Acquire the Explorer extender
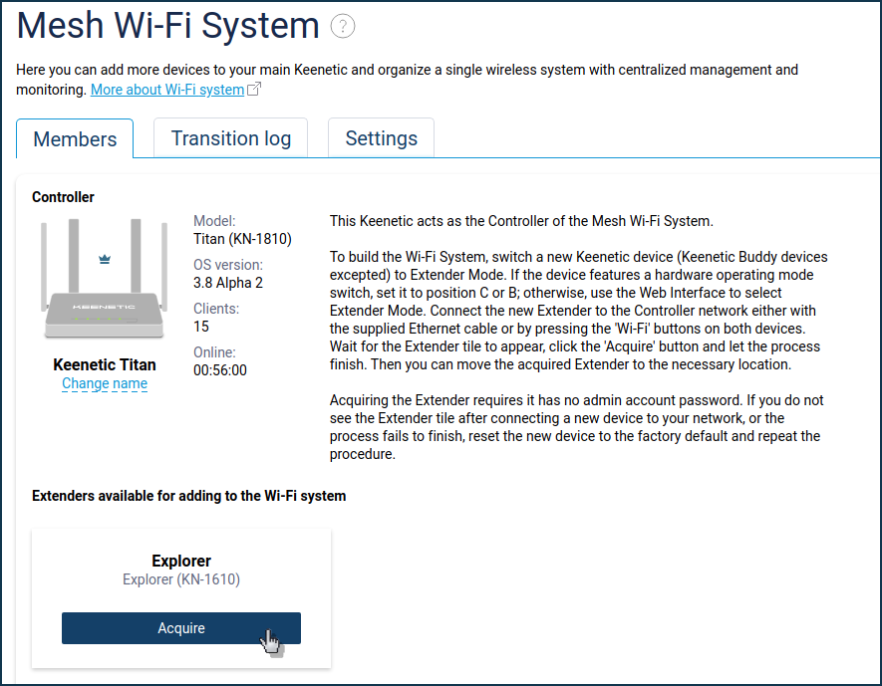Image resolution: width=882 pixels, height=686 pixels. coord(181,628)
